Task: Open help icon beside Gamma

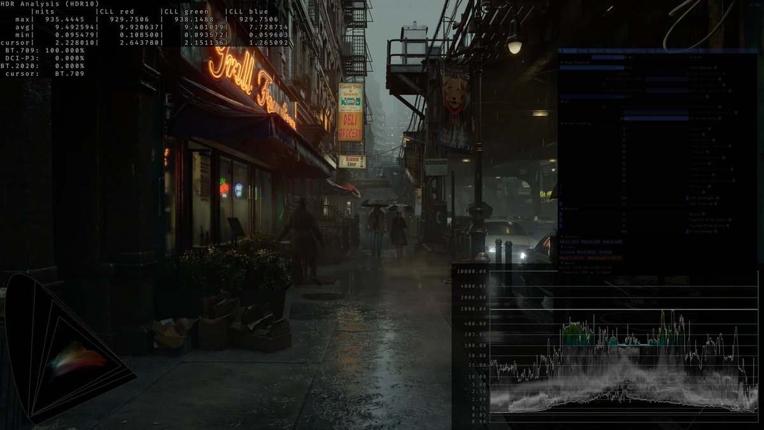Action: pyautogui.click(x=704, y=134)
